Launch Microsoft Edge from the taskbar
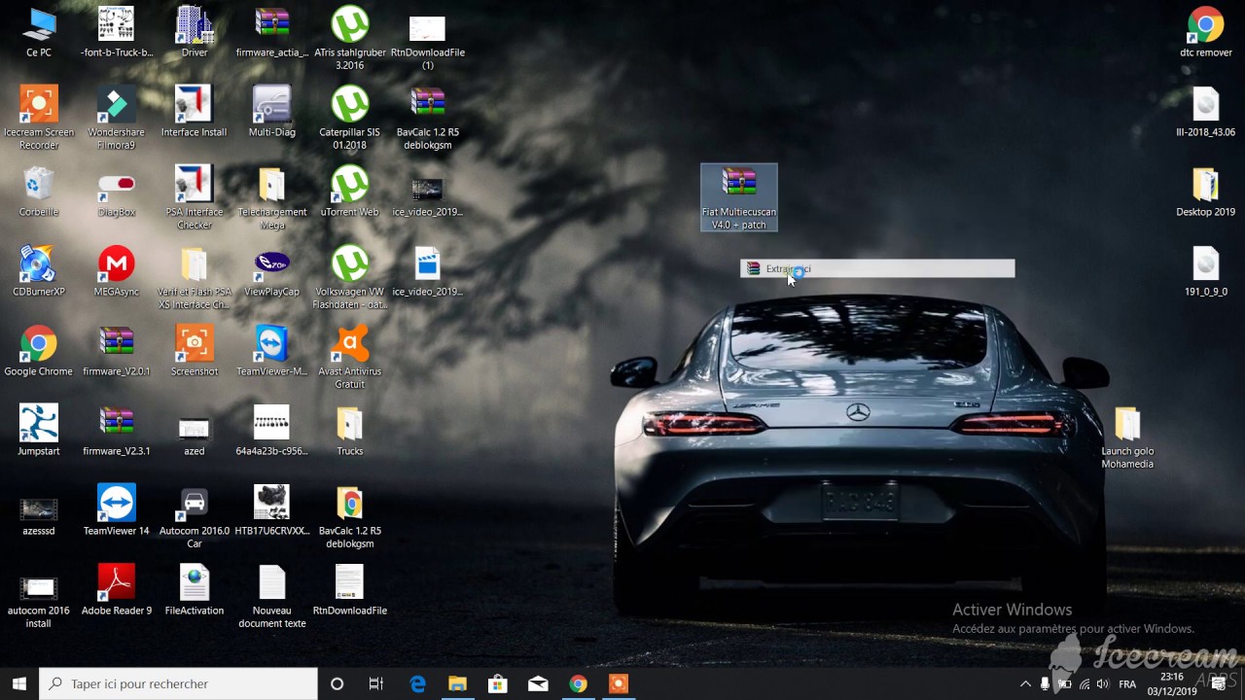This screenshot has width=1245, height=700. 417,683
